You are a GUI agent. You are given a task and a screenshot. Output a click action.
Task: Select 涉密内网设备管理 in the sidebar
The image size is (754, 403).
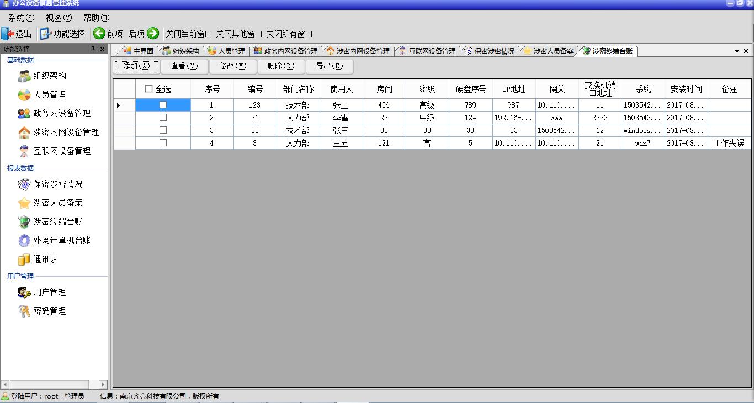coord(66,132)
